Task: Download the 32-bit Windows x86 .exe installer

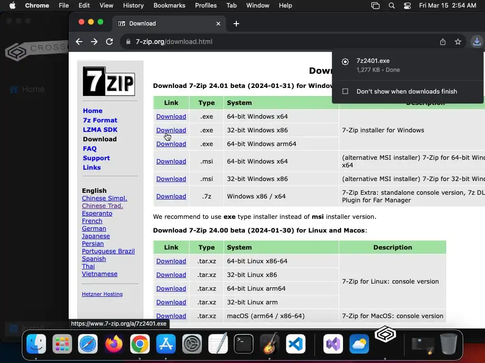Action: click(171, 130)
